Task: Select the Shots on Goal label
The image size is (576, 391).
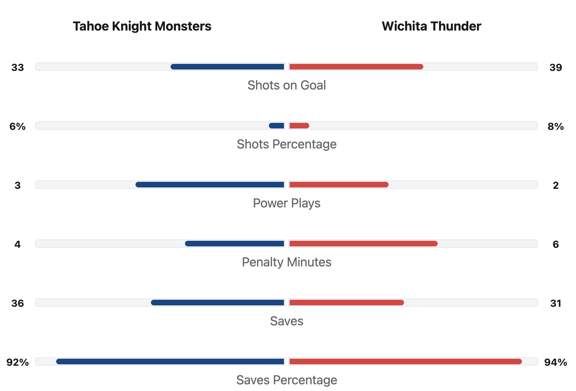Action: 286,85
